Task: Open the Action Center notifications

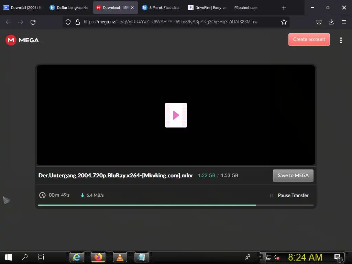Action: (338, 257)
